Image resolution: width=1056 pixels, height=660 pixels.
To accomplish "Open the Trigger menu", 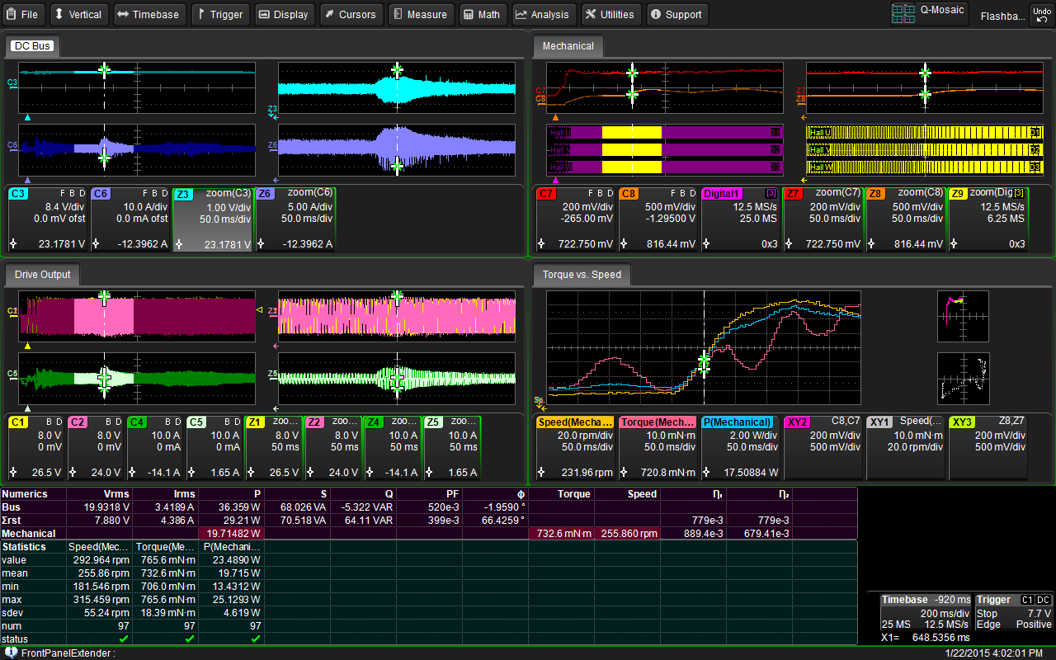I will (219, 14).
